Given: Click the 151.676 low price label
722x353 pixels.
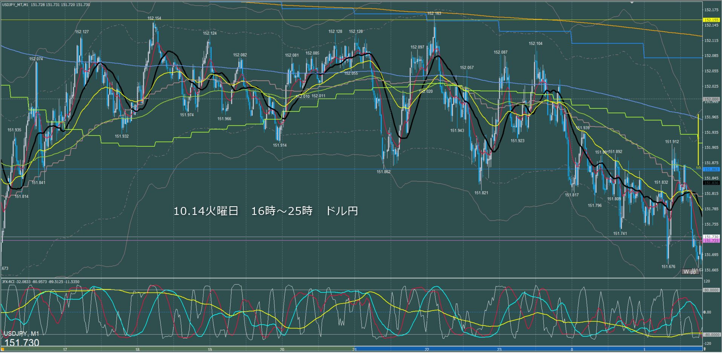Looking at the screenshot, I should 668,266.
